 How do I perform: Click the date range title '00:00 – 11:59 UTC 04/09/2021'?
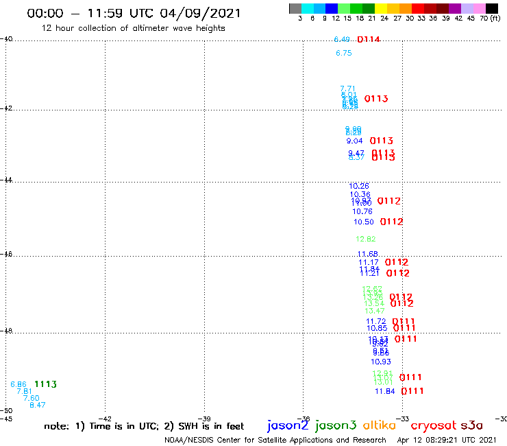(134, 14)
